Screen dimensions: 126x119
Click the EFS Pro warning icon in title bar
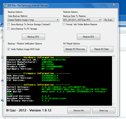click(x=6, y=6)
